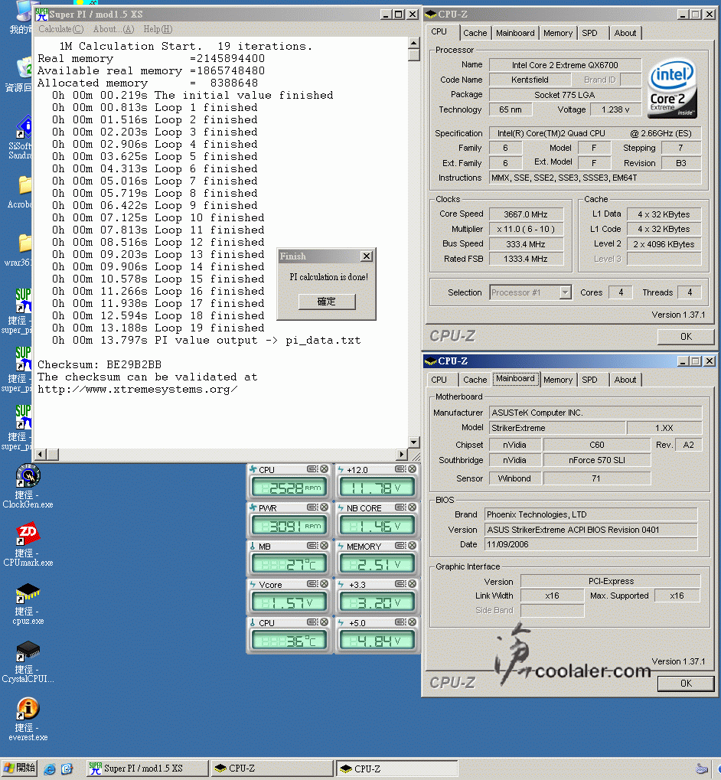The height and width of the screenshot is (780, 721).
Task: Open settings icon on the +5.0 gadget
Action: coord(400,622)
